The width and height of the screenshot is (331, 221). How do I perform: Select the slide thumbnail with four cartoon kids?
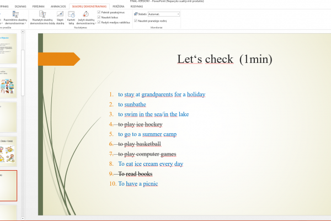pyautogui.click(x=8, y=151)
